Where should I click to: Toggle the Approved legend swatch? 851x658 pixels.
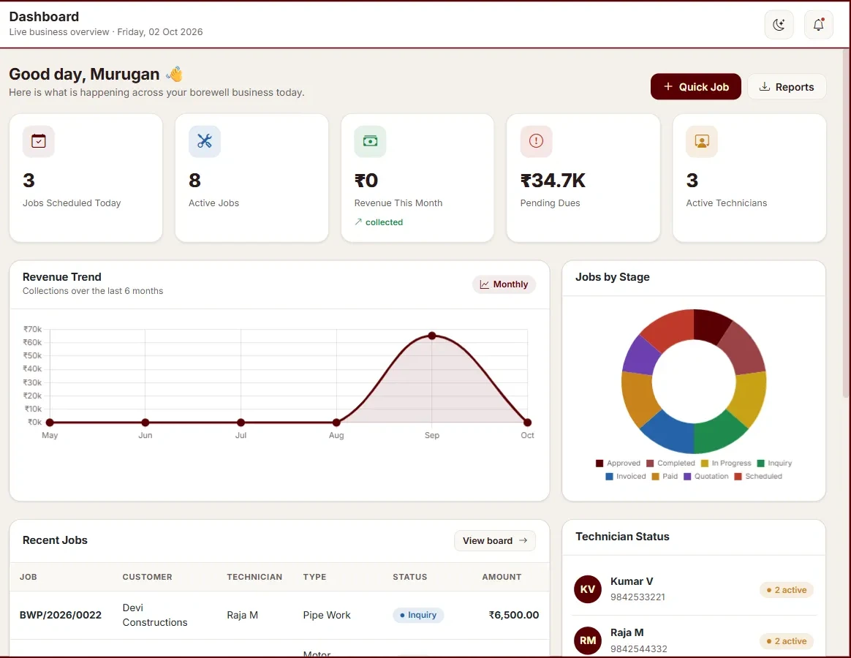click(600, 463)
